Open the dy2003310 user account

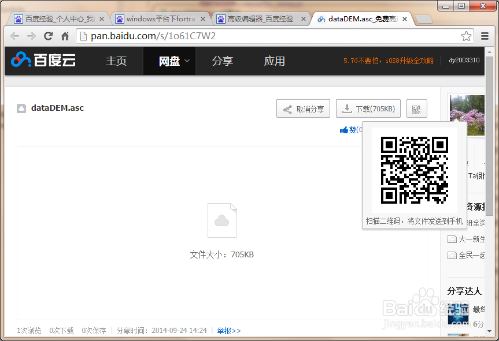click(x=464, y=61)
